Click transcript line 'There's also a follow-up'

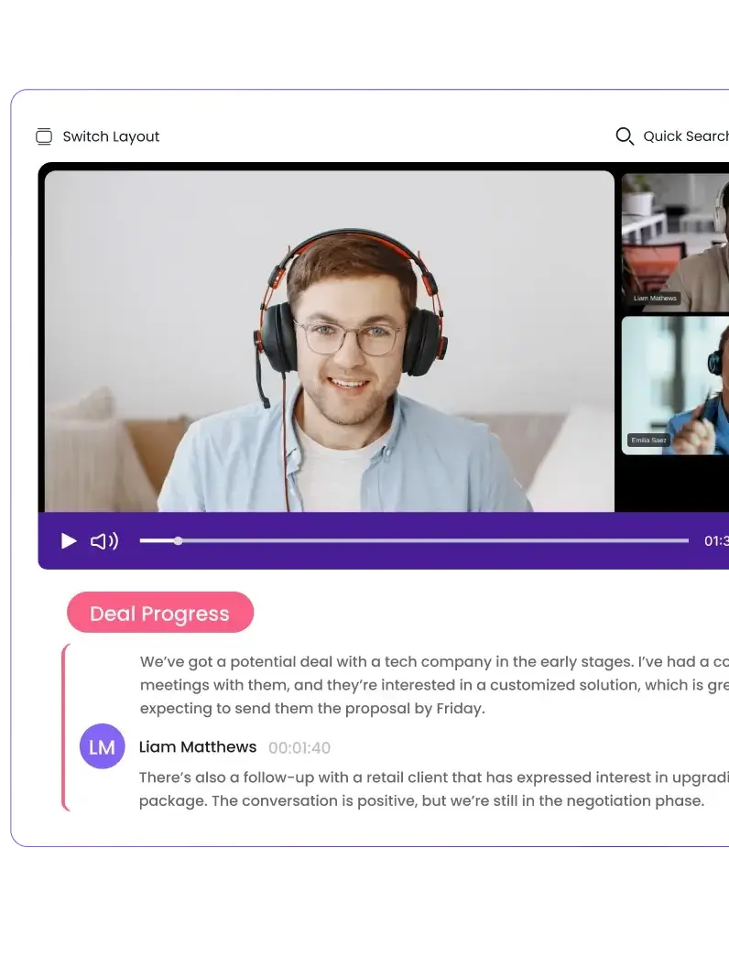click(x=433, y=778)
